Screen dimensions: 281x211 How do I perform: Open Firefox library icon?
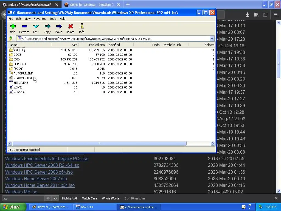(256, 15)
